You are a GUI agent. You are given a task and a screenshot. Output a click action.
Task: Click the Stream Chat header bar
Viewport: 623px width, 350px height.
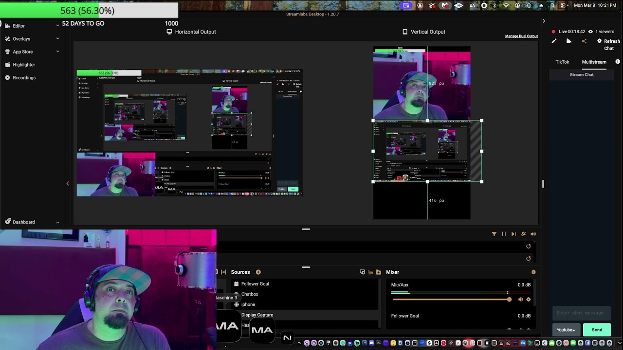tap(582, 75)
